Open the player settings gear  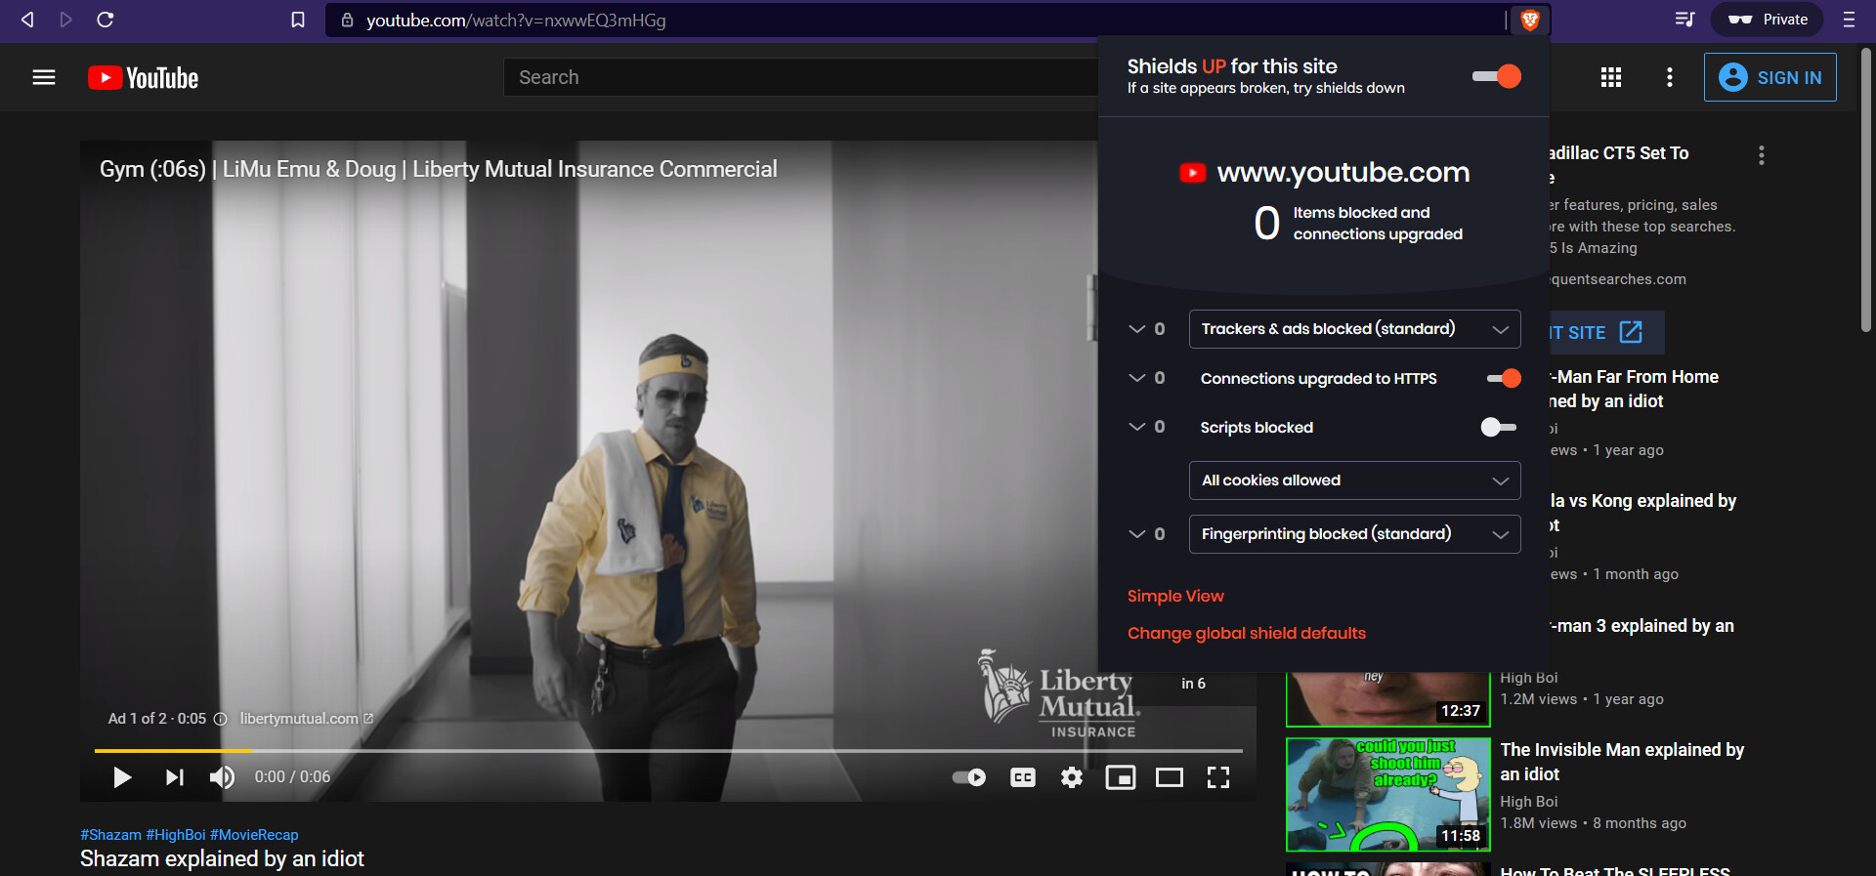point(1072,777)
